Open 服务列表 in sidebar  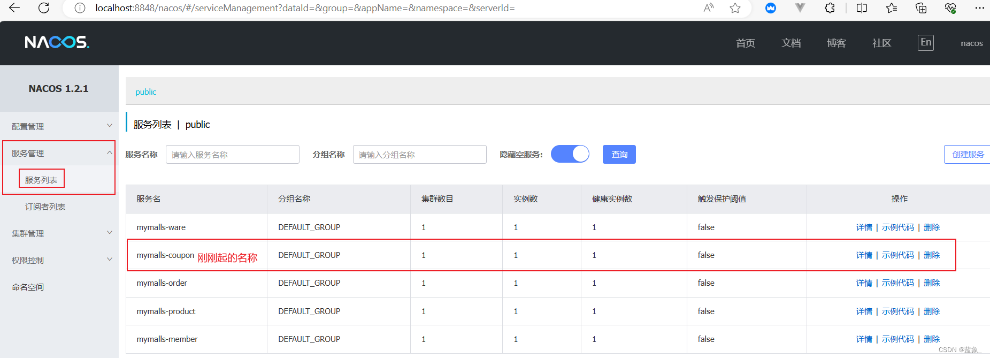tap(41, 180)
